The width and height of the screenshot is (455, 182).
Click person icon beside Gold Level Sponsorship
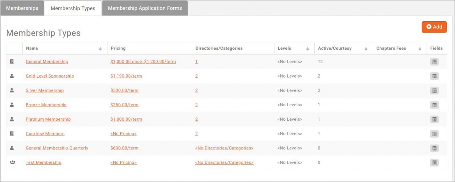point(12,76)
